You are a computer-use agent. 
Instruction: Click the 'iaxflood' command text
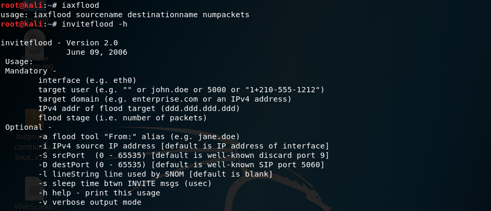[80, 5]
